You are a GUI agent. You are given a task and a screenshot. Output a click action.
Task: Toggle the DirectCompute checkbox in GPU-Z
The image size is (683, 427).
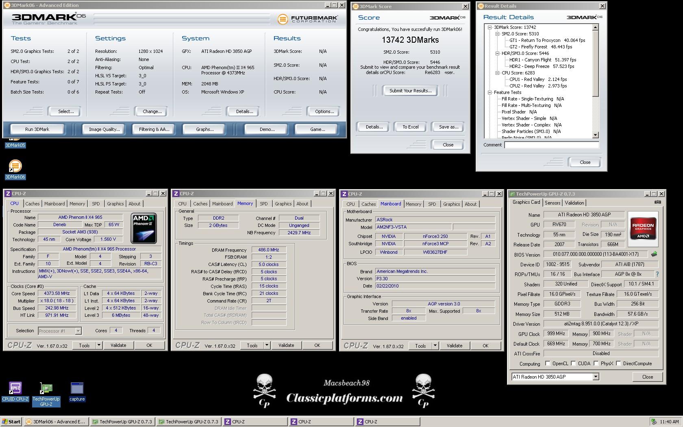[x=618, y=364]
